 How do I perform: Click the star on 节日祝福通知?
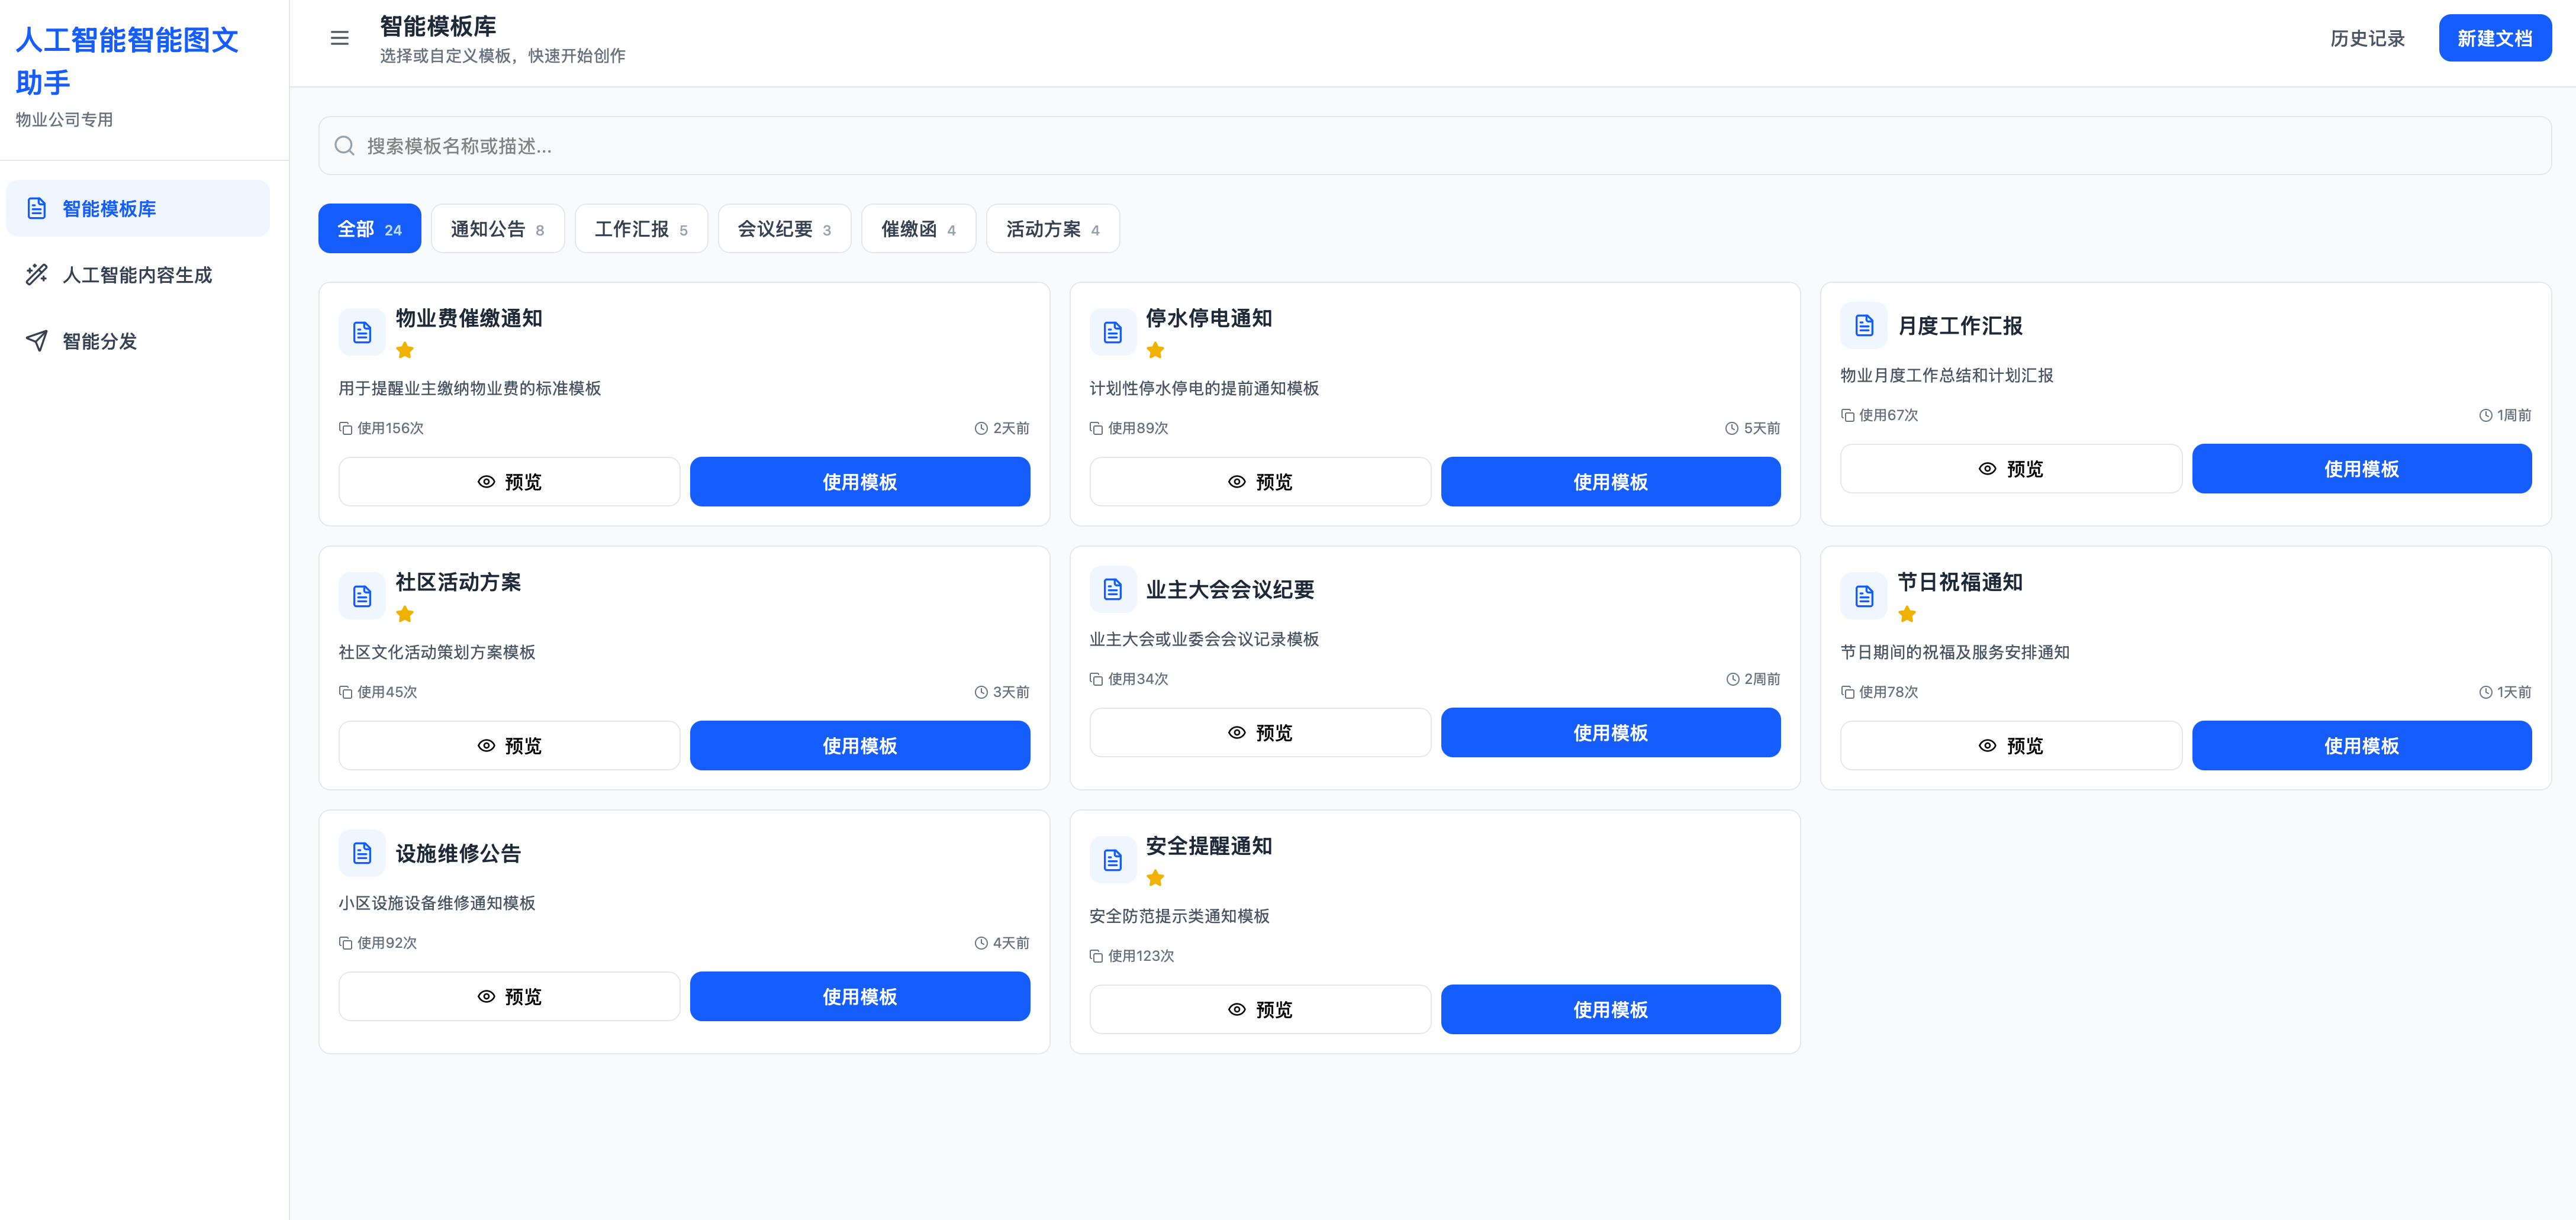[x=1907, y=614]
